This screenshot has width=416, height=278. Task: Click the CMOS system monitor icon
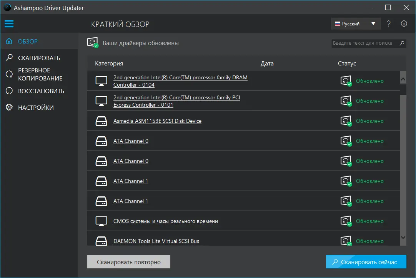(101, 221)
